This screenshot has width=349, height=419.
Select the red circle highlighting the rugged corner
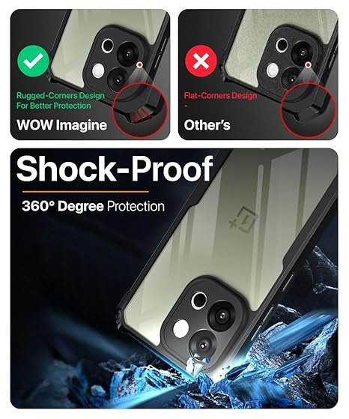click(x=141, y=110)
